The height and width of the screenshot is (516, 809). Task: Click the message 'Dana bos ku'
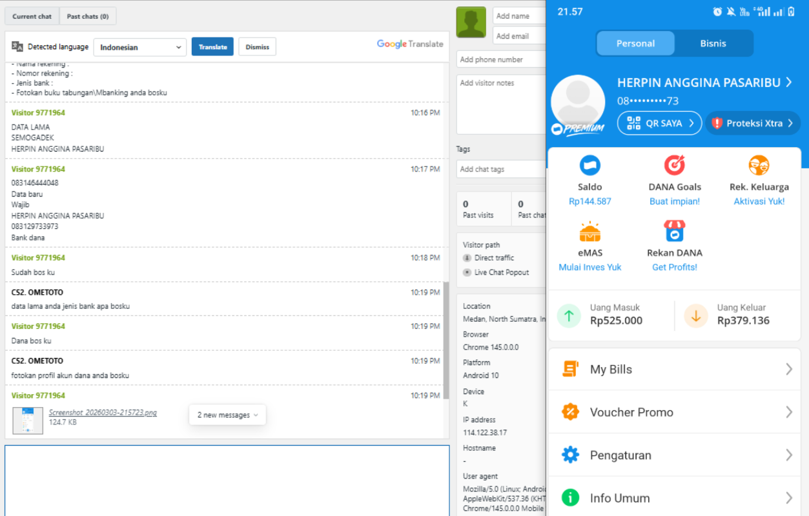[x=31, y=341]
